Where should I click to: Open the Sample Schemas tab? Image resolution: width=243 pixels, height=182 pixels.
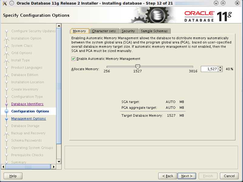[154, 31]
